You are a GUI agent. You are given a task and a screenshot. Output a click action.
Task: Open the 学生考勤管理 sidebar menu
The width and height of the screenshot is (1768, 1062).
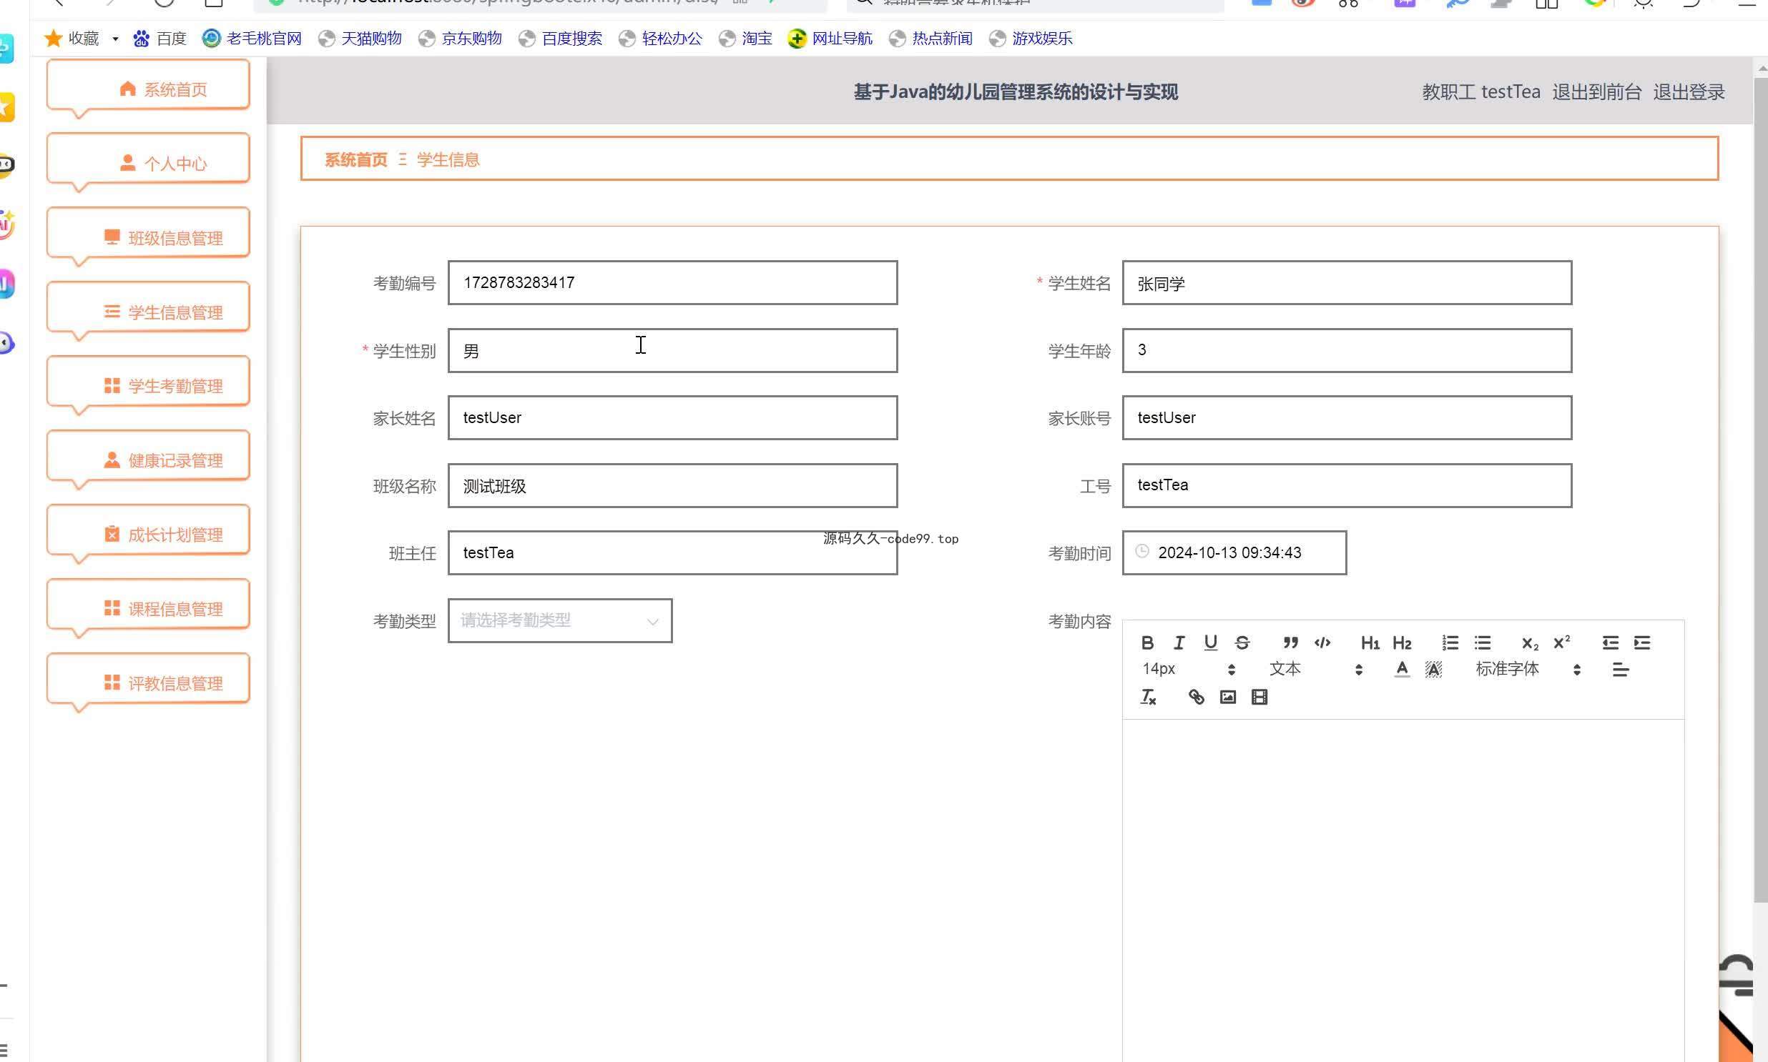click(x=148, y=386)
